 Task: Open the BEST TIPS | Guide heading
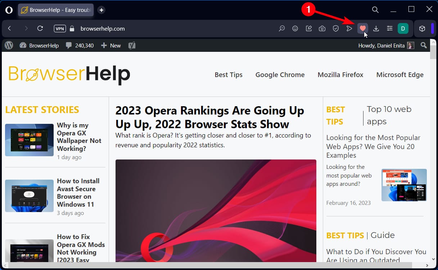[360, 235]
